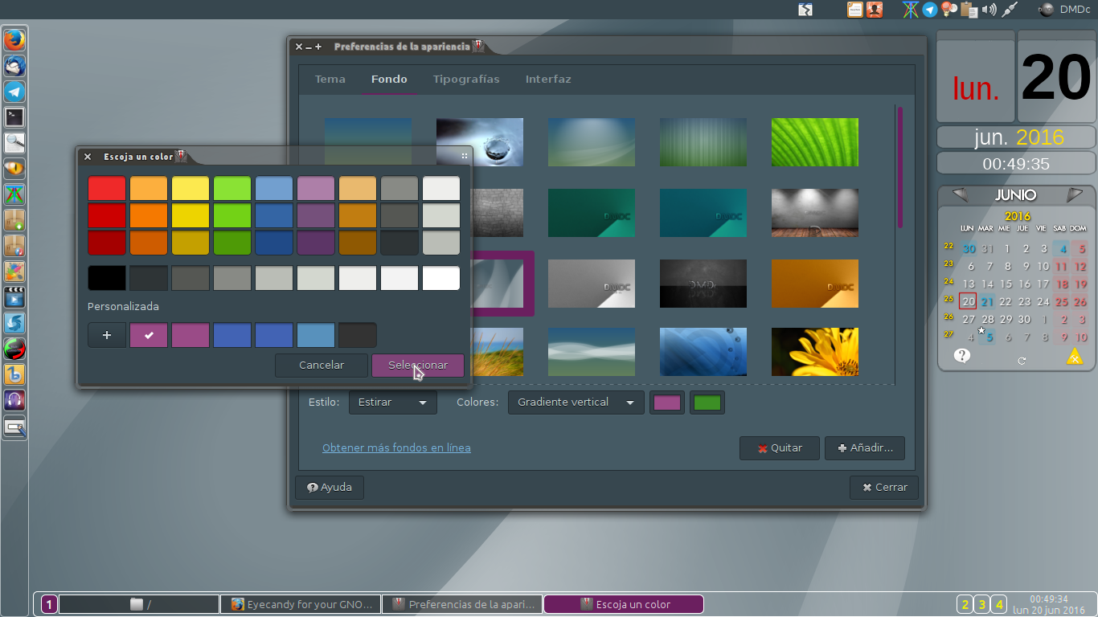Viewport: 1098px width, 617px height.
Task: Go to previous month in calendar widget
Action: (x=959, y=194)
